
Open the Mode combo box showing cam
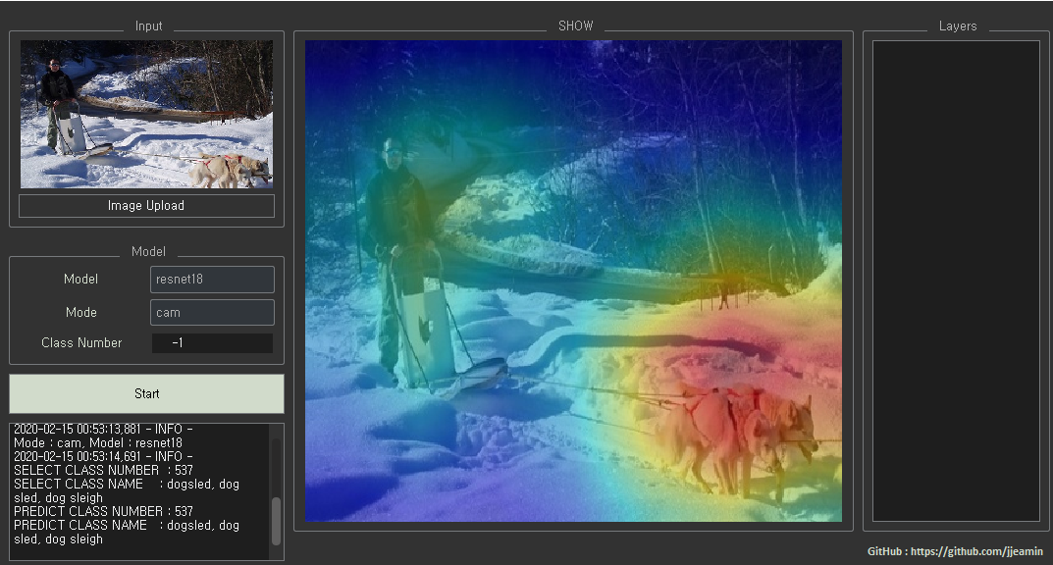[212, 313]
